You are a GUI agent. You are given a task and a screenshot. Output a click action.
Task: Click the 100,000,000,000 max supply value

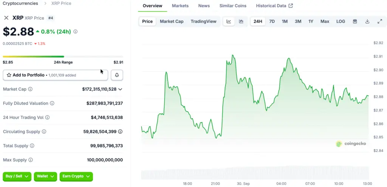[x=105, y=160]
